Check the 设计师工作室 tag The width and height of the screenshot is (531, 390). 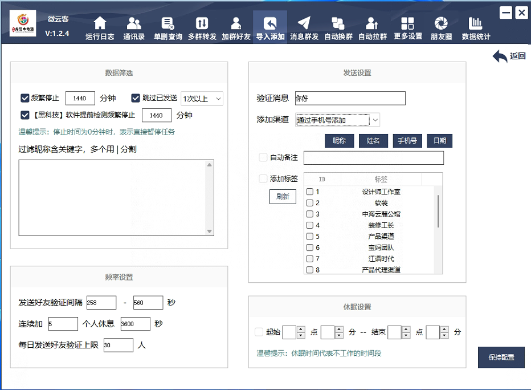[x=311, y=191]
